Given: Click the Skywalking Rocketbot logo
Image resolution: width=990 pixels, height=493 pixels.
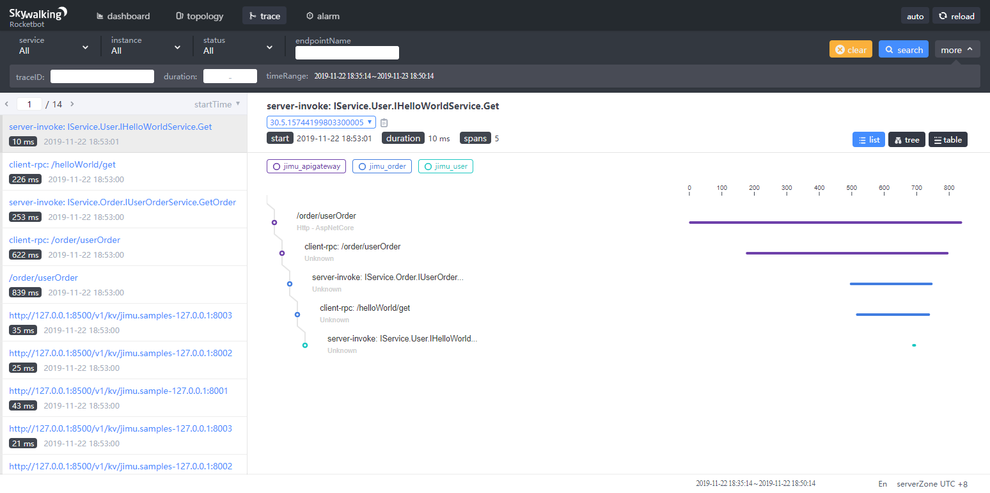Looking at the screenshot, I should point(38,16).
